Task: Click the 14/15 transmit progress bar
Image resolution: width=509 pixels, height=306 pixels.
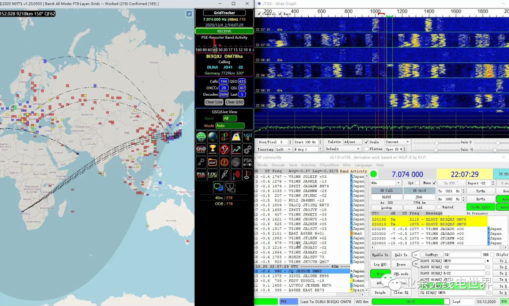Action: tap(410, 302)
